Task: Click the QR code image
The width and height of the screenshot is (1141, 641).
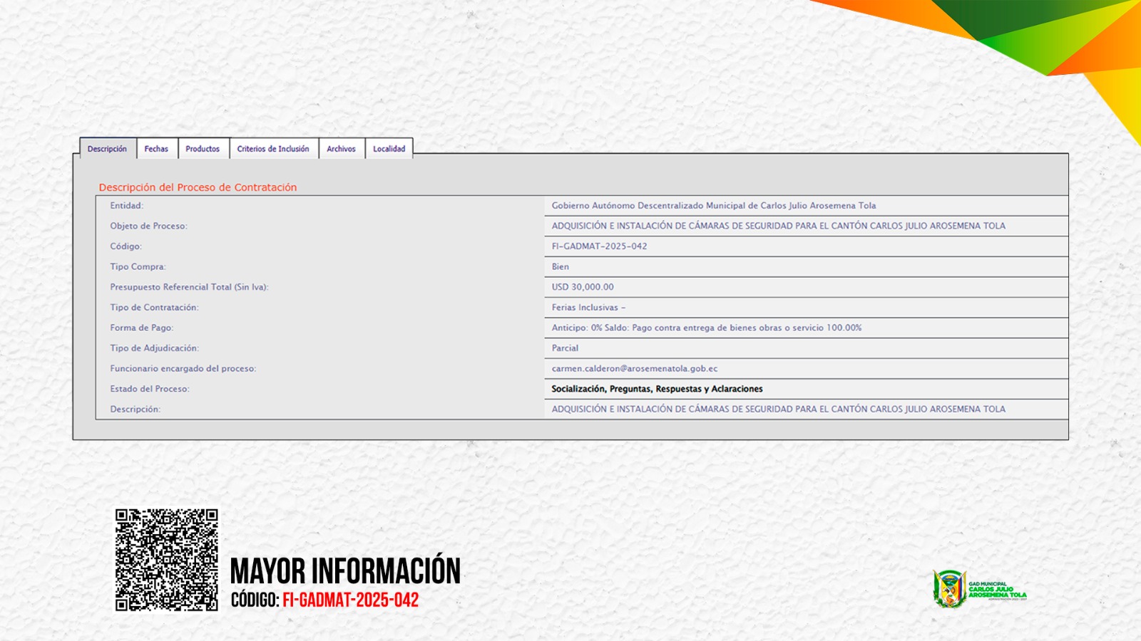Action: 167,560
